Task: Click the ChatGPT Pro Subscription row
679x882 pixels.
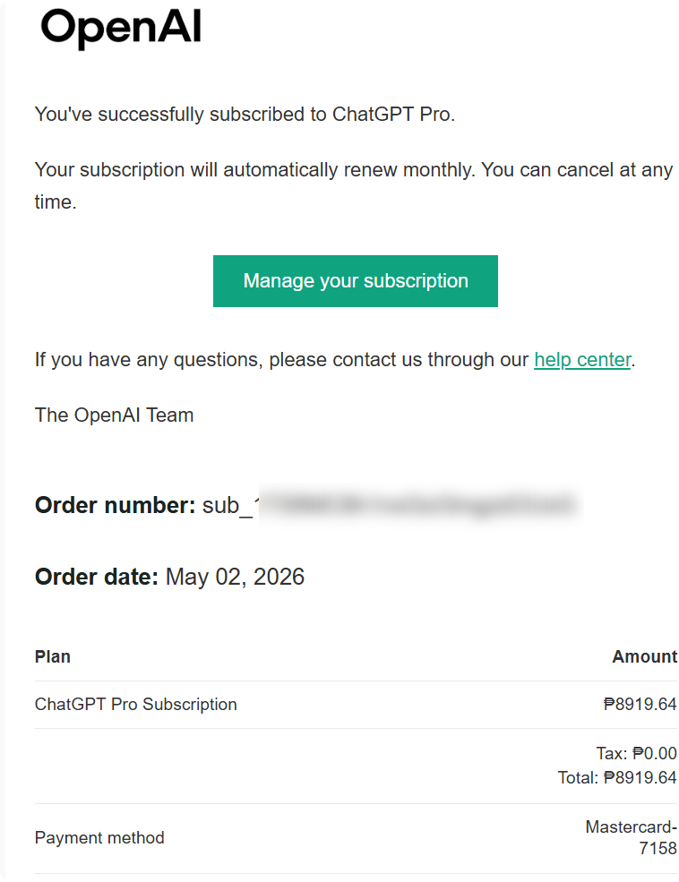Action: pyautogui.click(x=356, y=704)
